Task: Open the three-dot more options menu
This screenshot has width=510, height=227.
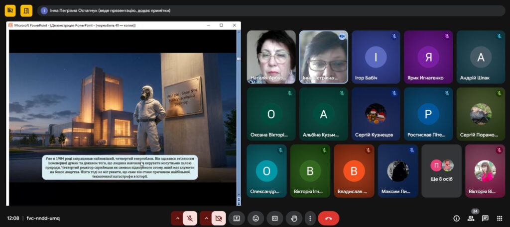Action: click(310, 218)
